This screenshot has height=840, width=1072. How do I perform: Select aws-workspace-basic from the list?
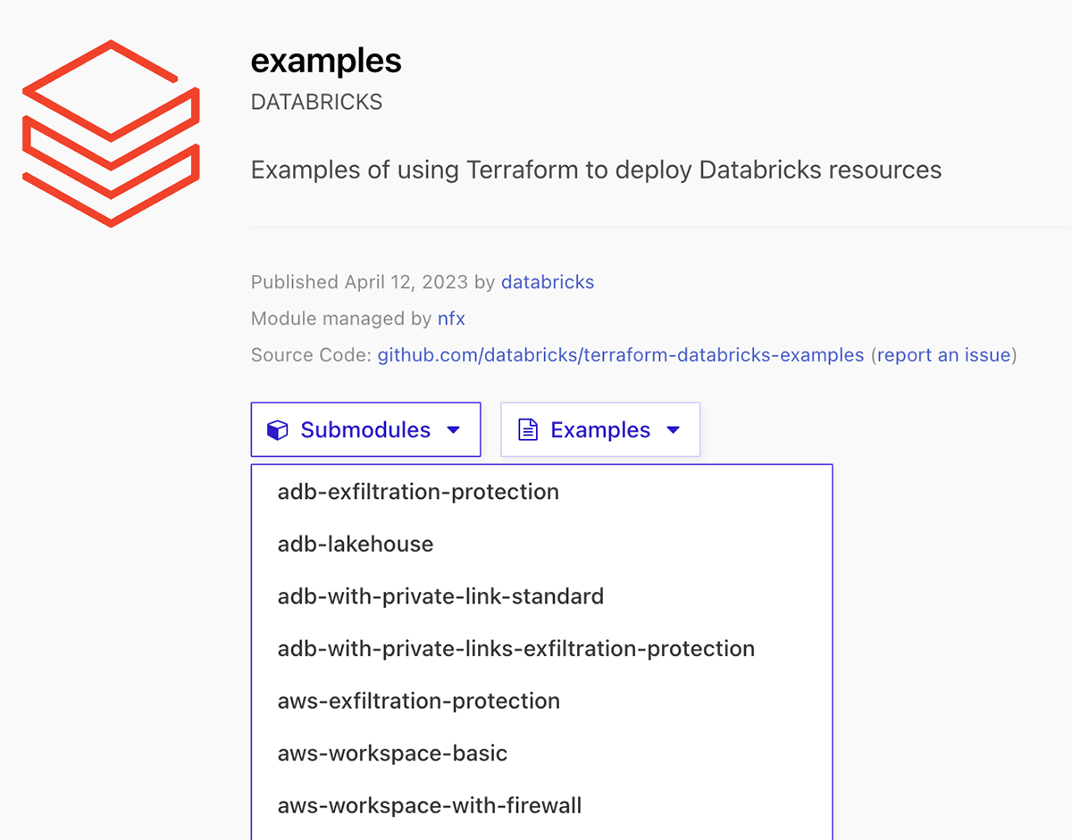tap(392, 753)
